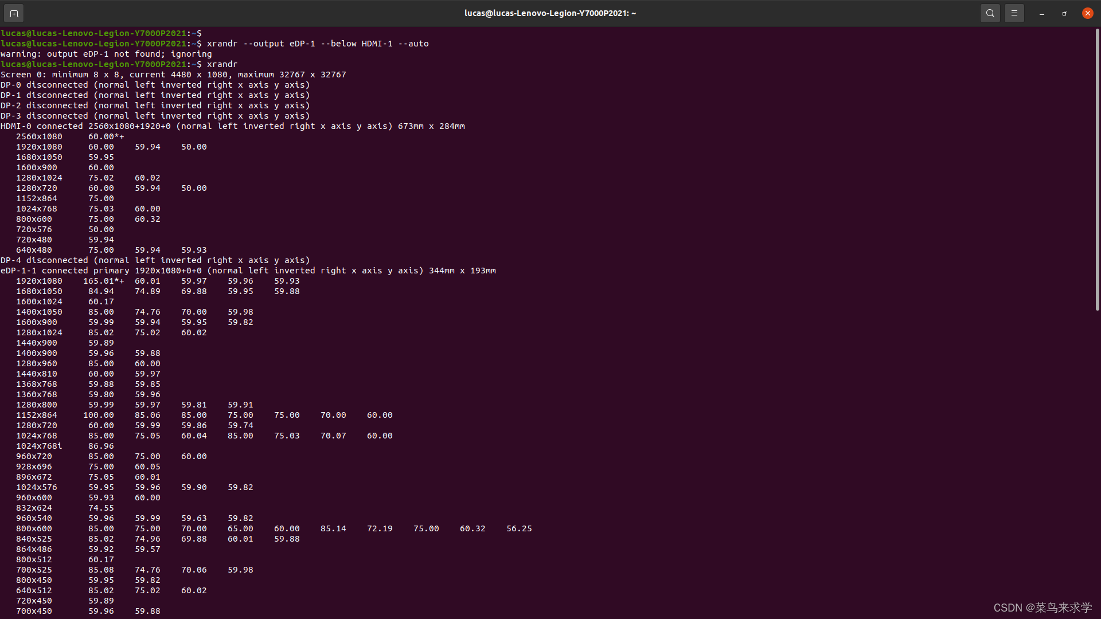Screen dimensions: 1101x619
Task: Click the 165.01*+ refresh rate value
Action: pyautogui.click(x=103, y=281)
